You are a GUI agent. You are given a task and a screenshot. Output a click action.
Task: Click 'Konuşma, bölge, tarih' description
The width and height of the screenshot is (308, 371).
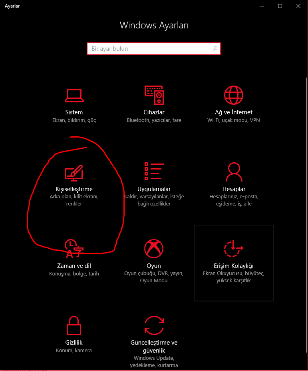tap(74, 274)
